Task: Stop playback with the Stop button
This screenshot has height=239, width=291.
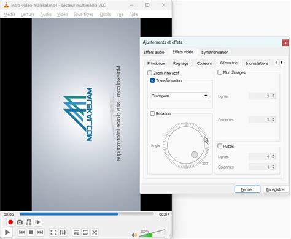Action: (31, 232)
